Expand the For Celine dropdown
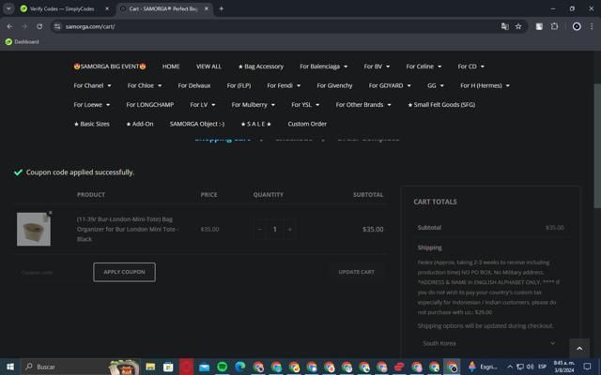The width and height of the screenshot is (601, 375). 424,67
